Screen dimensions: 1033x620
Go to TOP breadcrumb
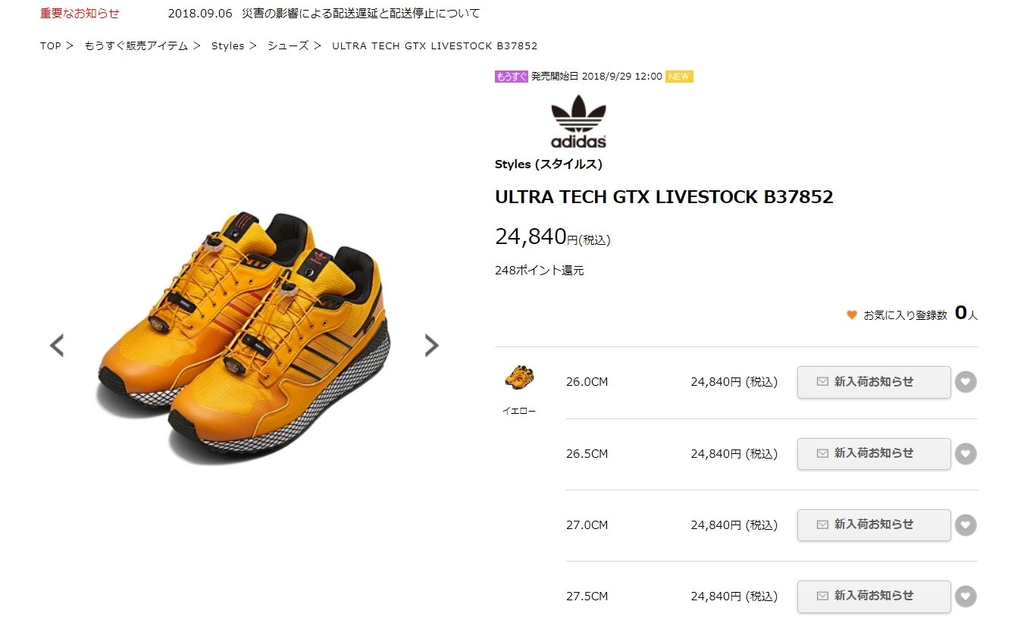coord(51,46)
